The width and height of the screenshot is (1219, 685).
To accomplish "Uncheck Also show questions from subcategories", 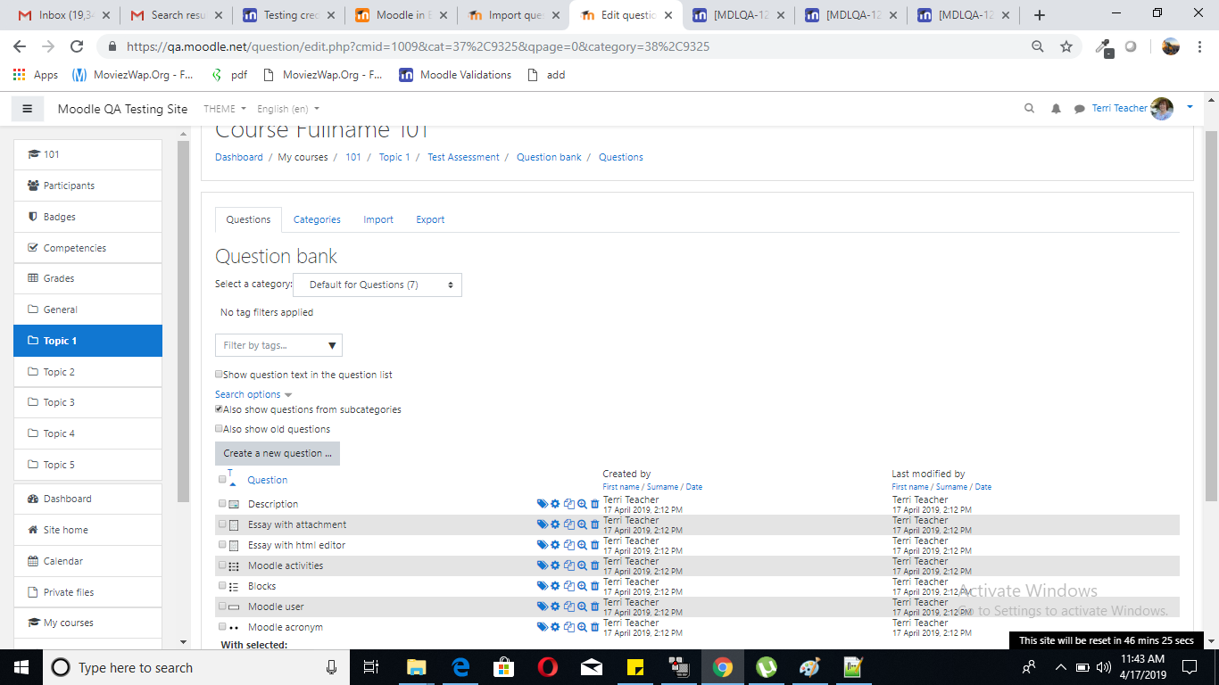I will [219, 409].
